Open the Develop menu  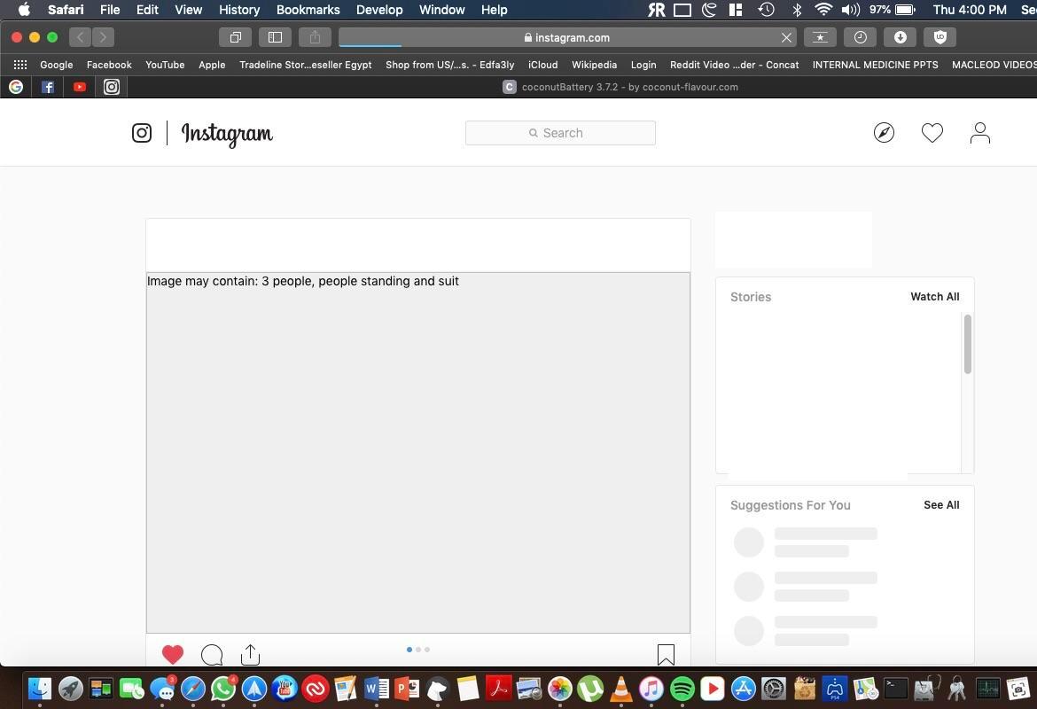pos(378,10)
